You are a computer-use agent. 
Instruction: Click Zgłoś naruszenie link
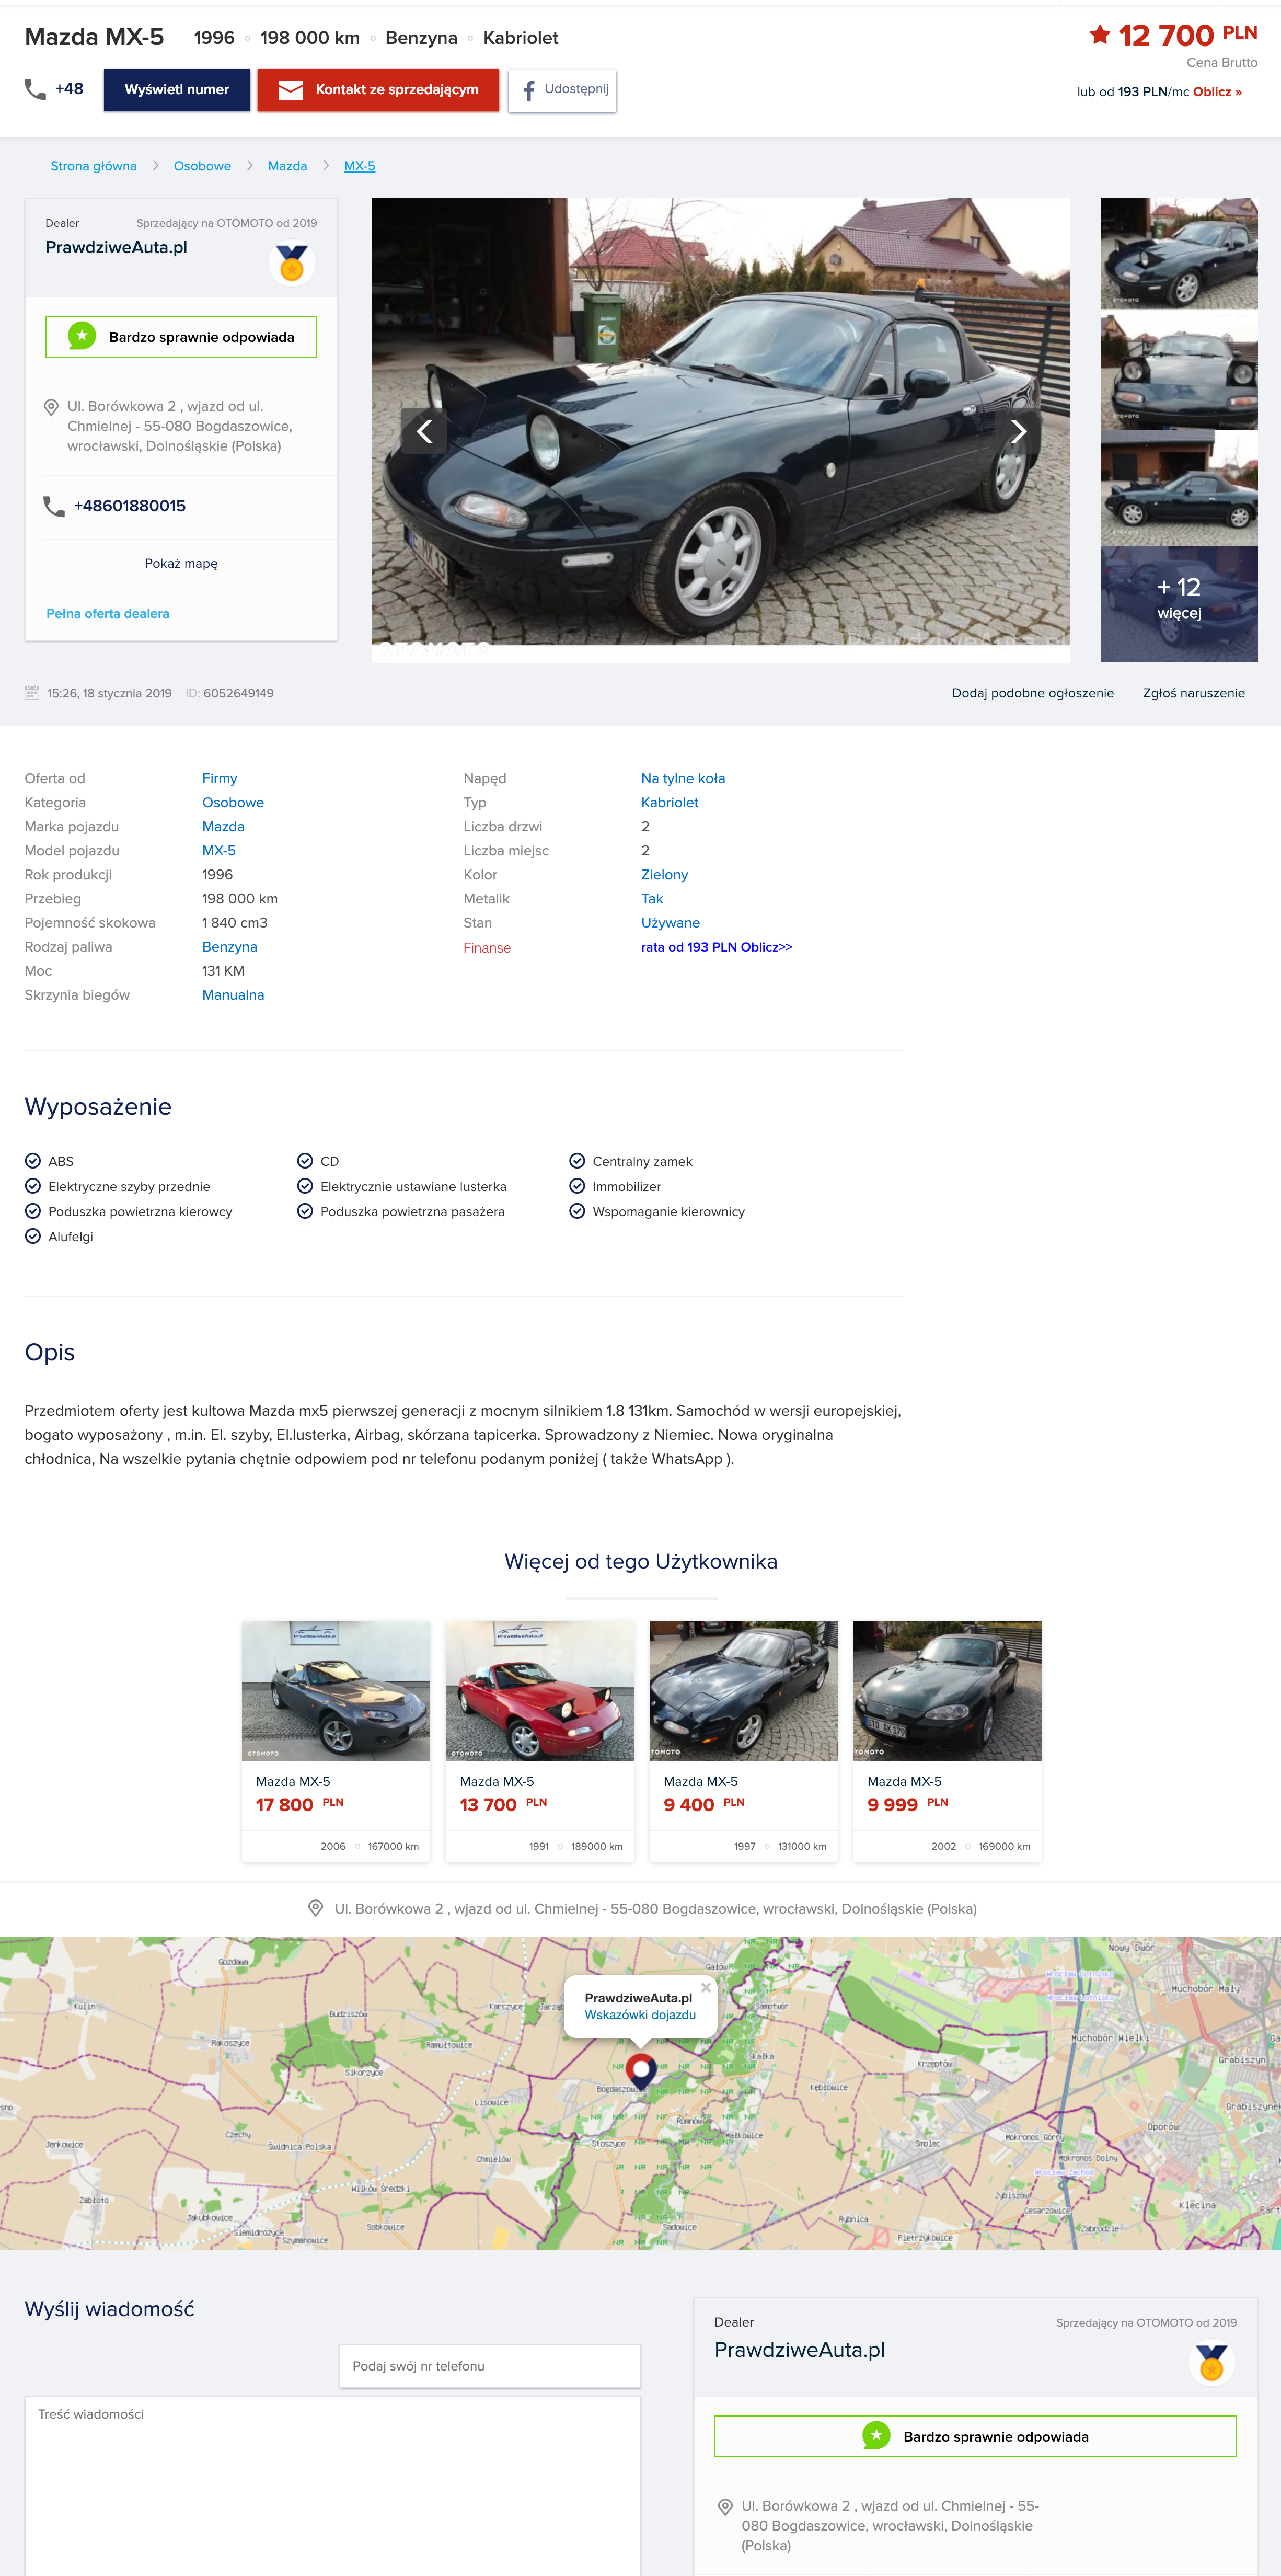1193,693
